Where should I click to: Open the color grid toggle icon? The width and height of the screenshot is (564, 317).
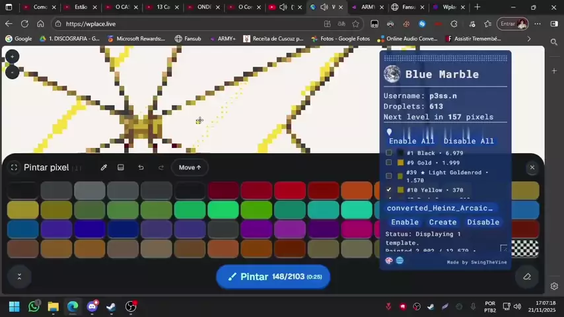tap(121, 168)
